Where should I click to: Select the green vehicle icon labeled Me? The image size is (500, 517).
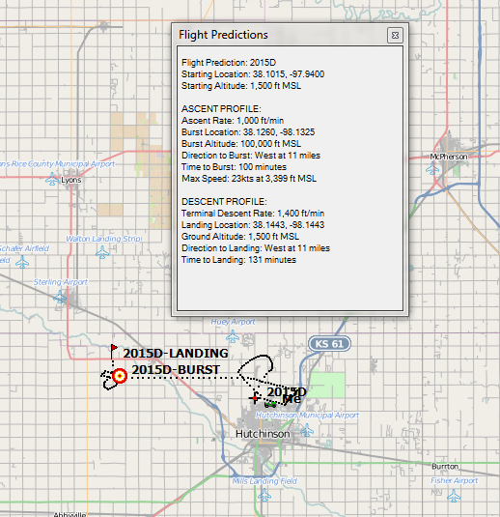tap(270, 404)
